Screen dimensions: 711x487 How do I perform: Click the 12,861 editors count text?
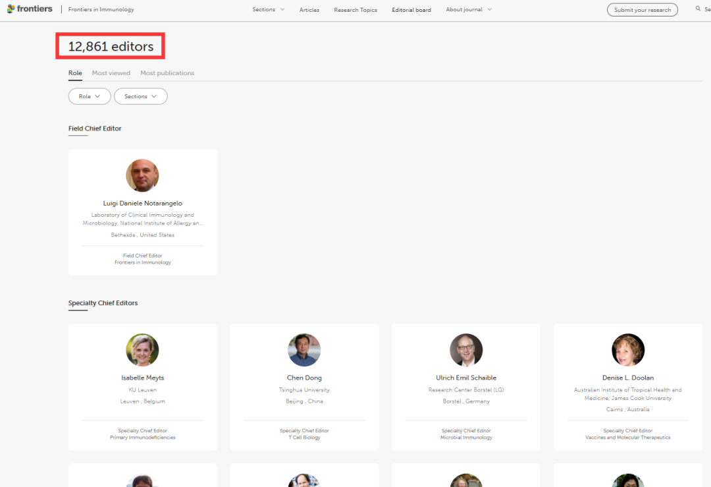(x=111, y=46)
